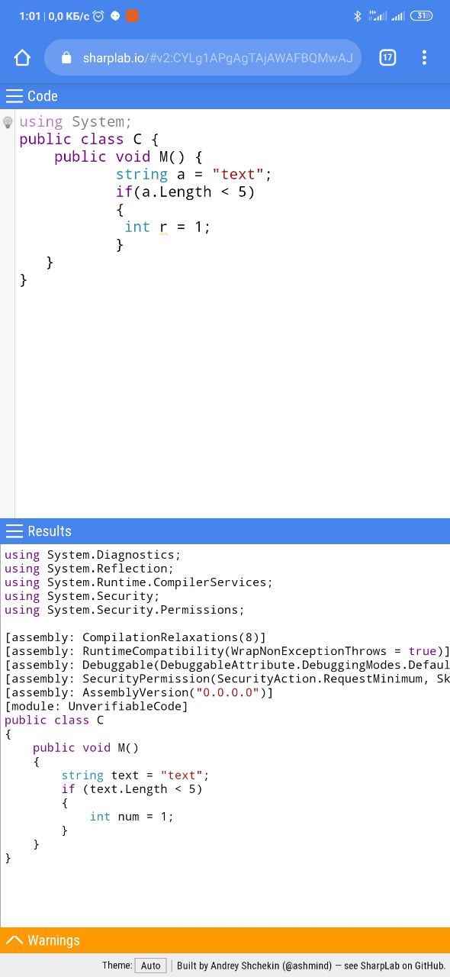Open the browser three-dot menu
The image size is (450, 977).
click(424, 58)
